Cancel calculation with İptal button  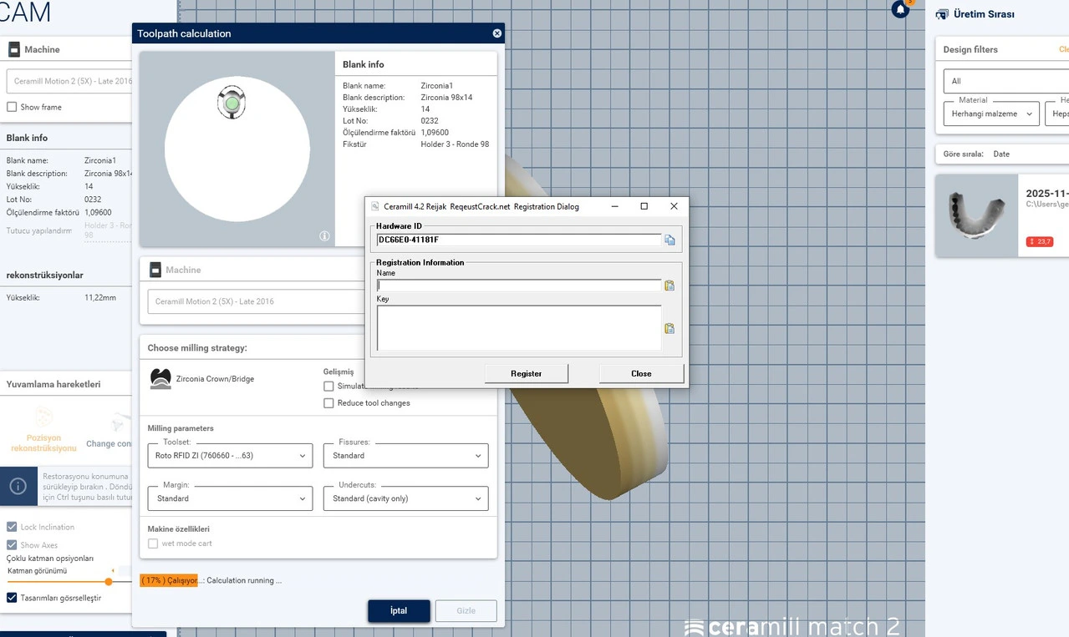399,610
